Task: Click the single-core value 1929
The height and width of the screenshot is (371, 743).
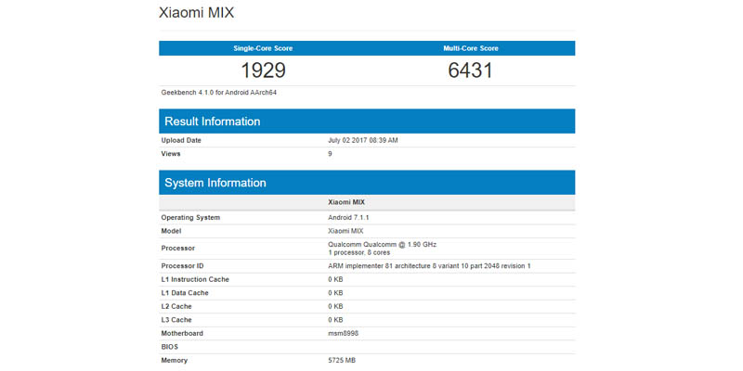Action: coord(263,70)
